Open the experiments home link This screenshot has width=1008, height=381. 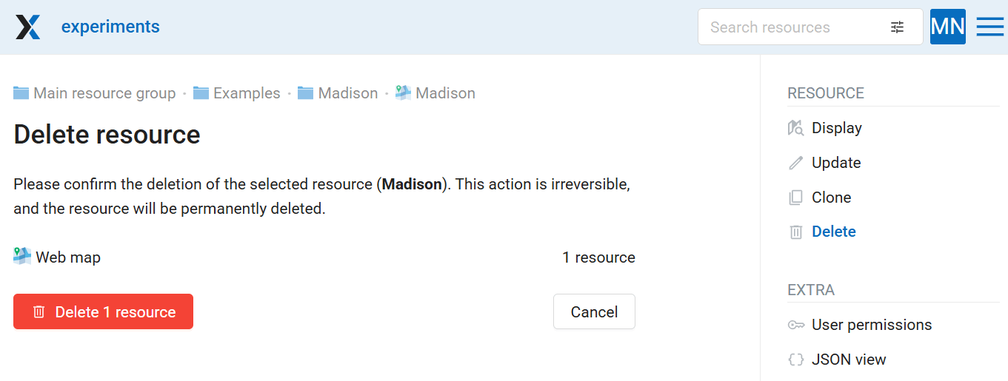click(110, 27)
